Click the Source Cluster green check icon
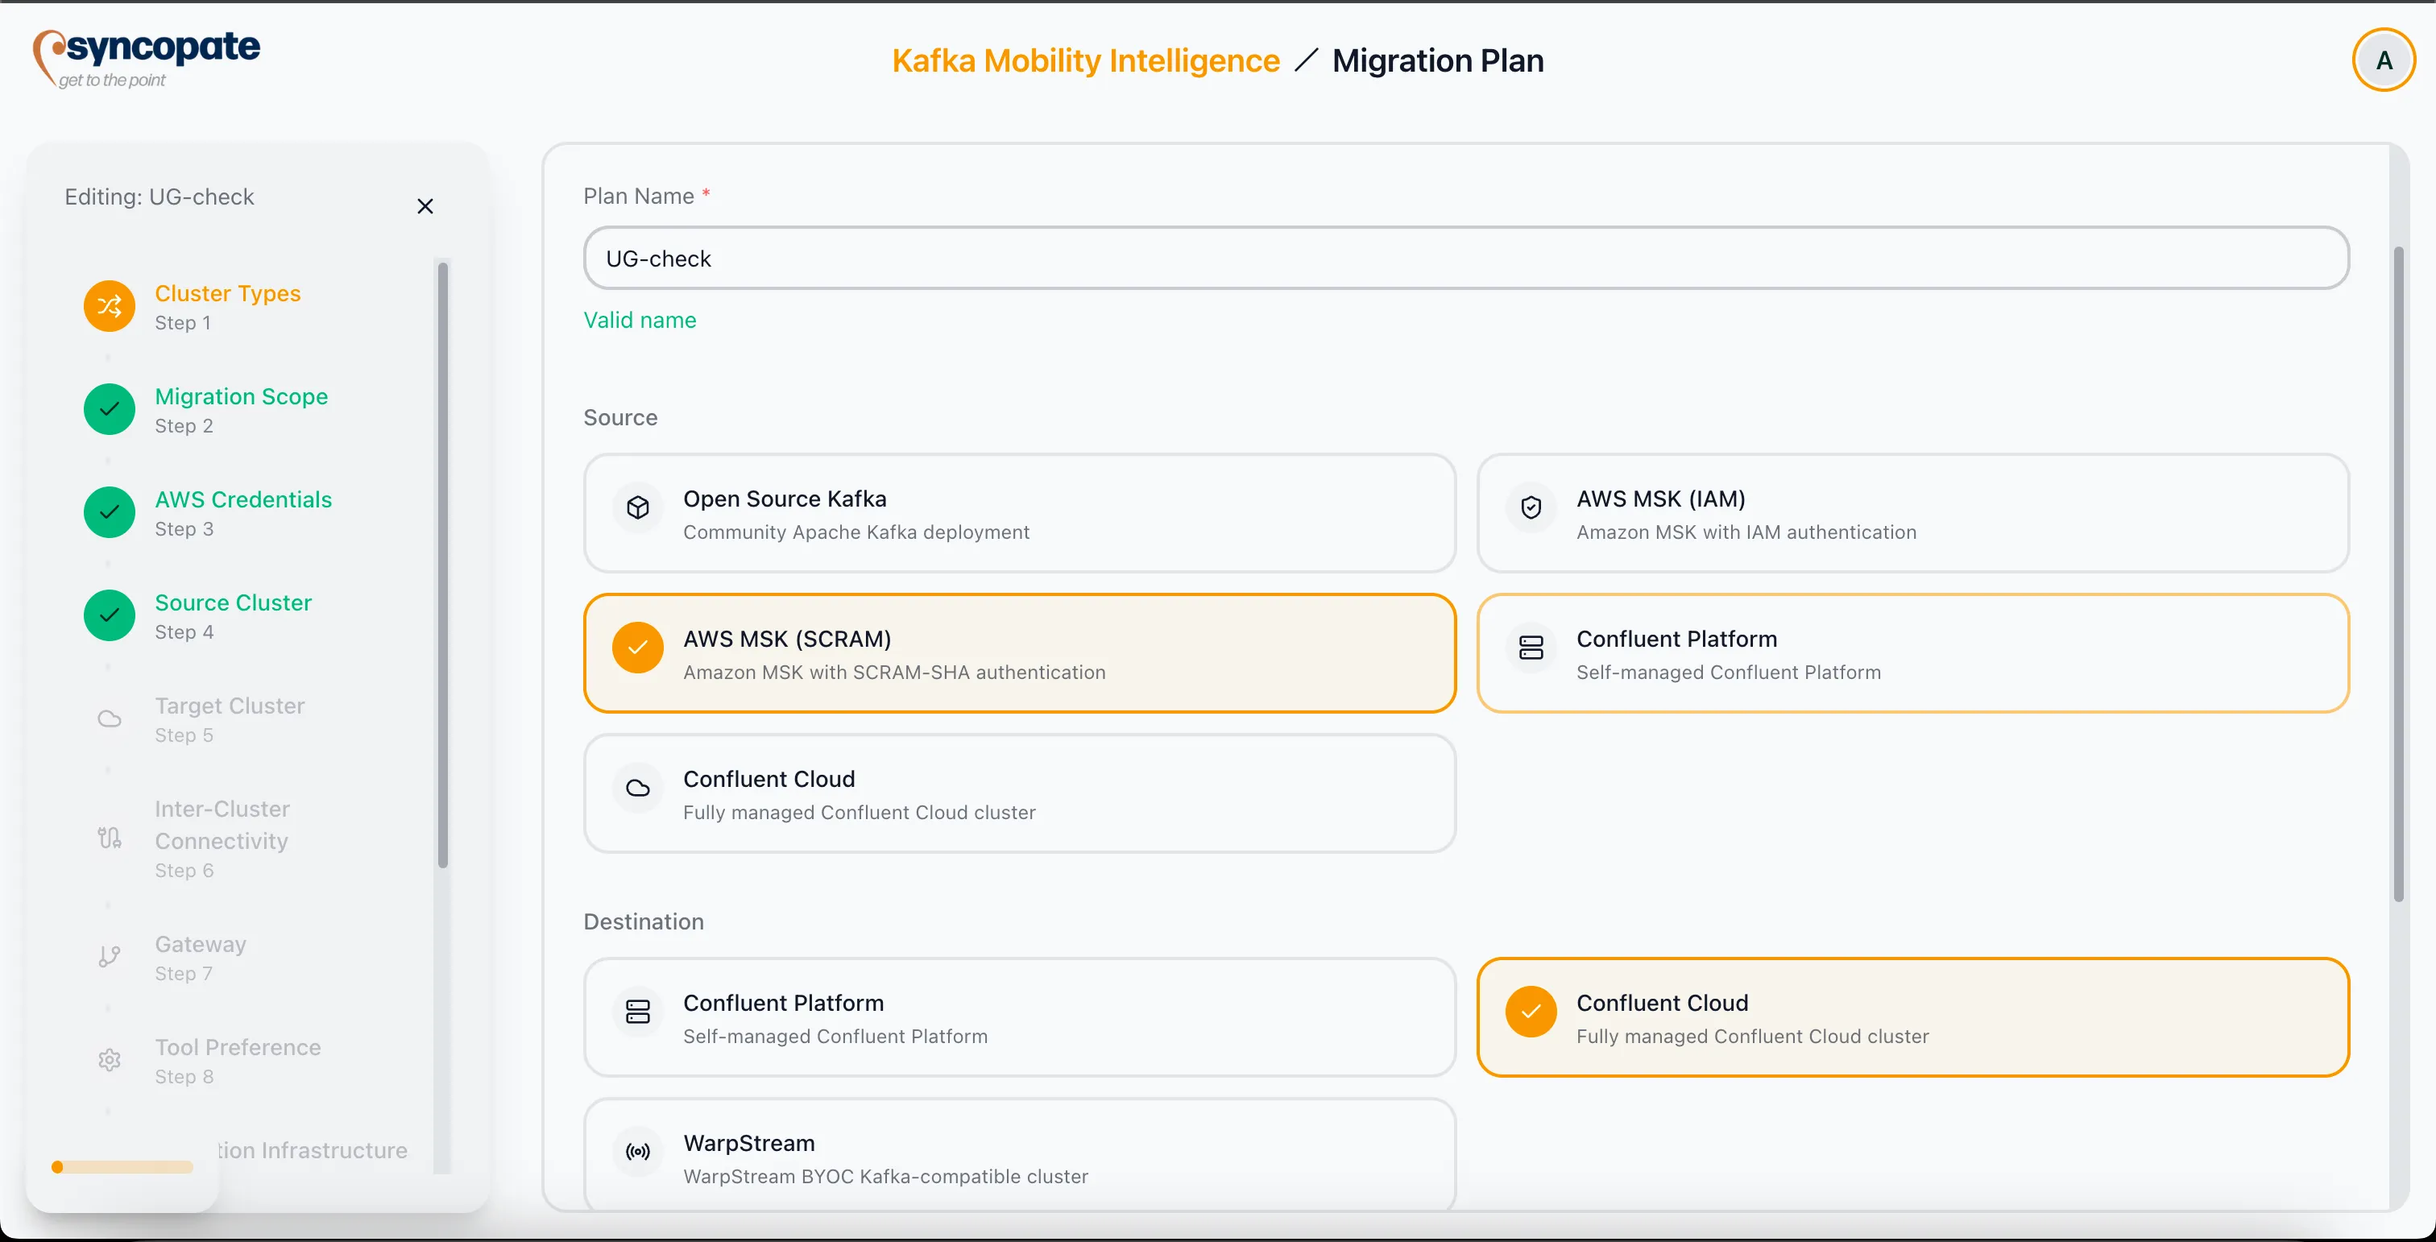Viewport: 2436px width, 1242px height. tap(109, 615)
